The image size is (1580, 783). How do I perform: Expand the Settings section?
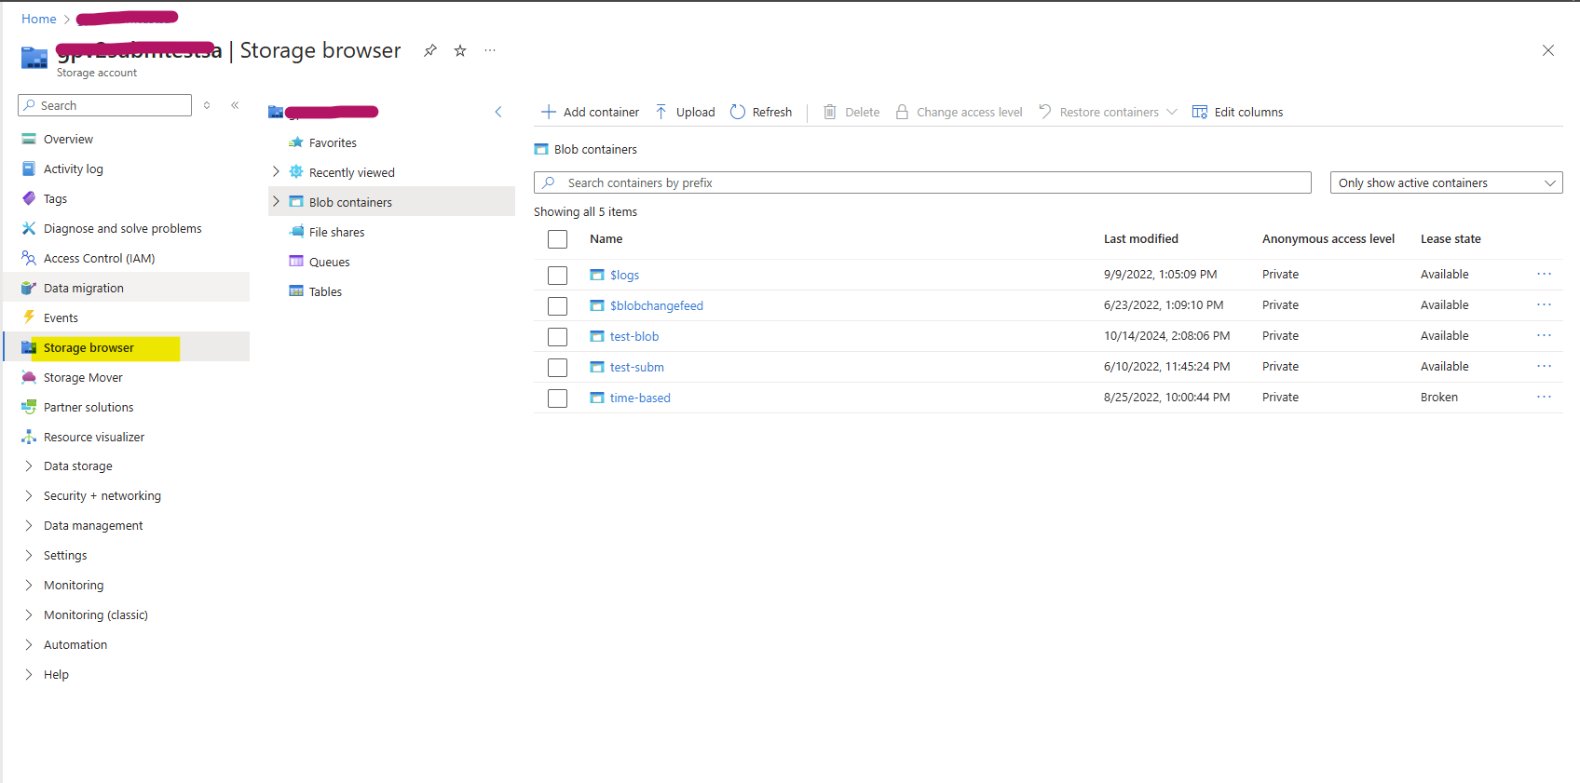[x=29, y=555]
